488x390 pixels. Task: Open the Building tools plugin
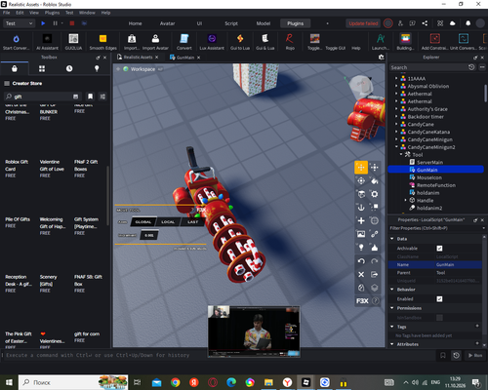(x=405, y=39)
